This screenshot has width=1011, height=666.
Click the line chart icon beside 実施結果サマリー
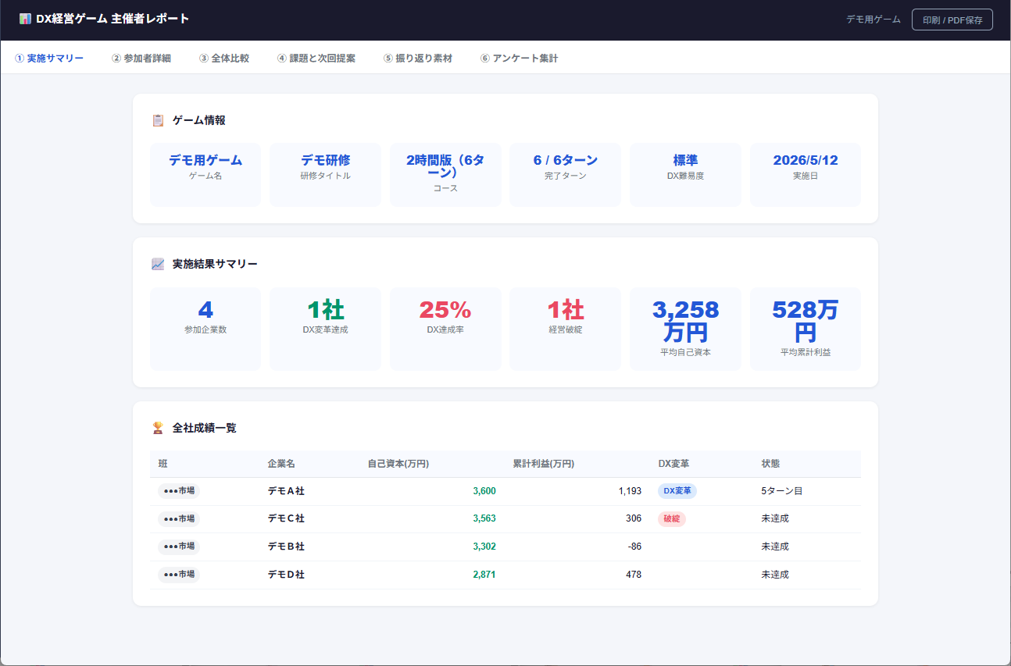[158, 264]
